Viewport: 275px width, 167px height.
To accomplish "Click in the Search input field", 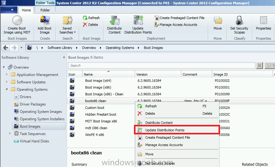I will pyautogui.click(x=161, y=66).
